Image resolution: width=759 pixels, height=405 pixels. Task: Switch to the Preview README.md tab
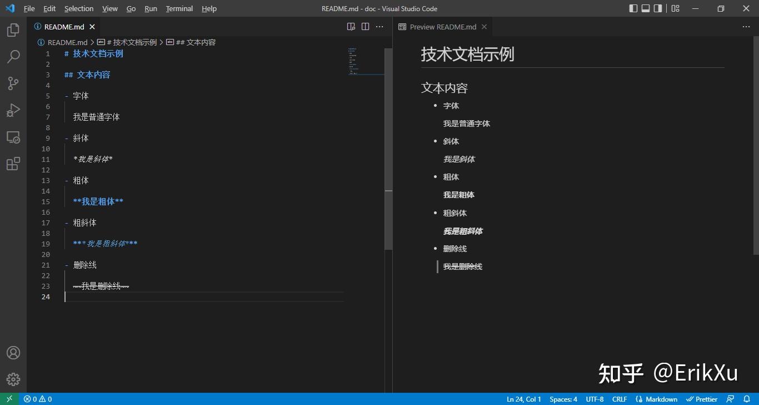coord(443,27)
